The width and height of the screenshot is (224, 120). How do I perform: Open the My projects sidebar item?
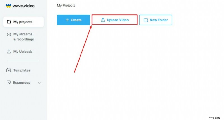(24, 22)
